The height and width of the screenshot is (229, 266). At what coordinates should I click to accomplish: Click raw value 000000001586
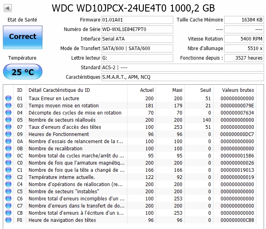pyautogui.click(x=237, y=156)
